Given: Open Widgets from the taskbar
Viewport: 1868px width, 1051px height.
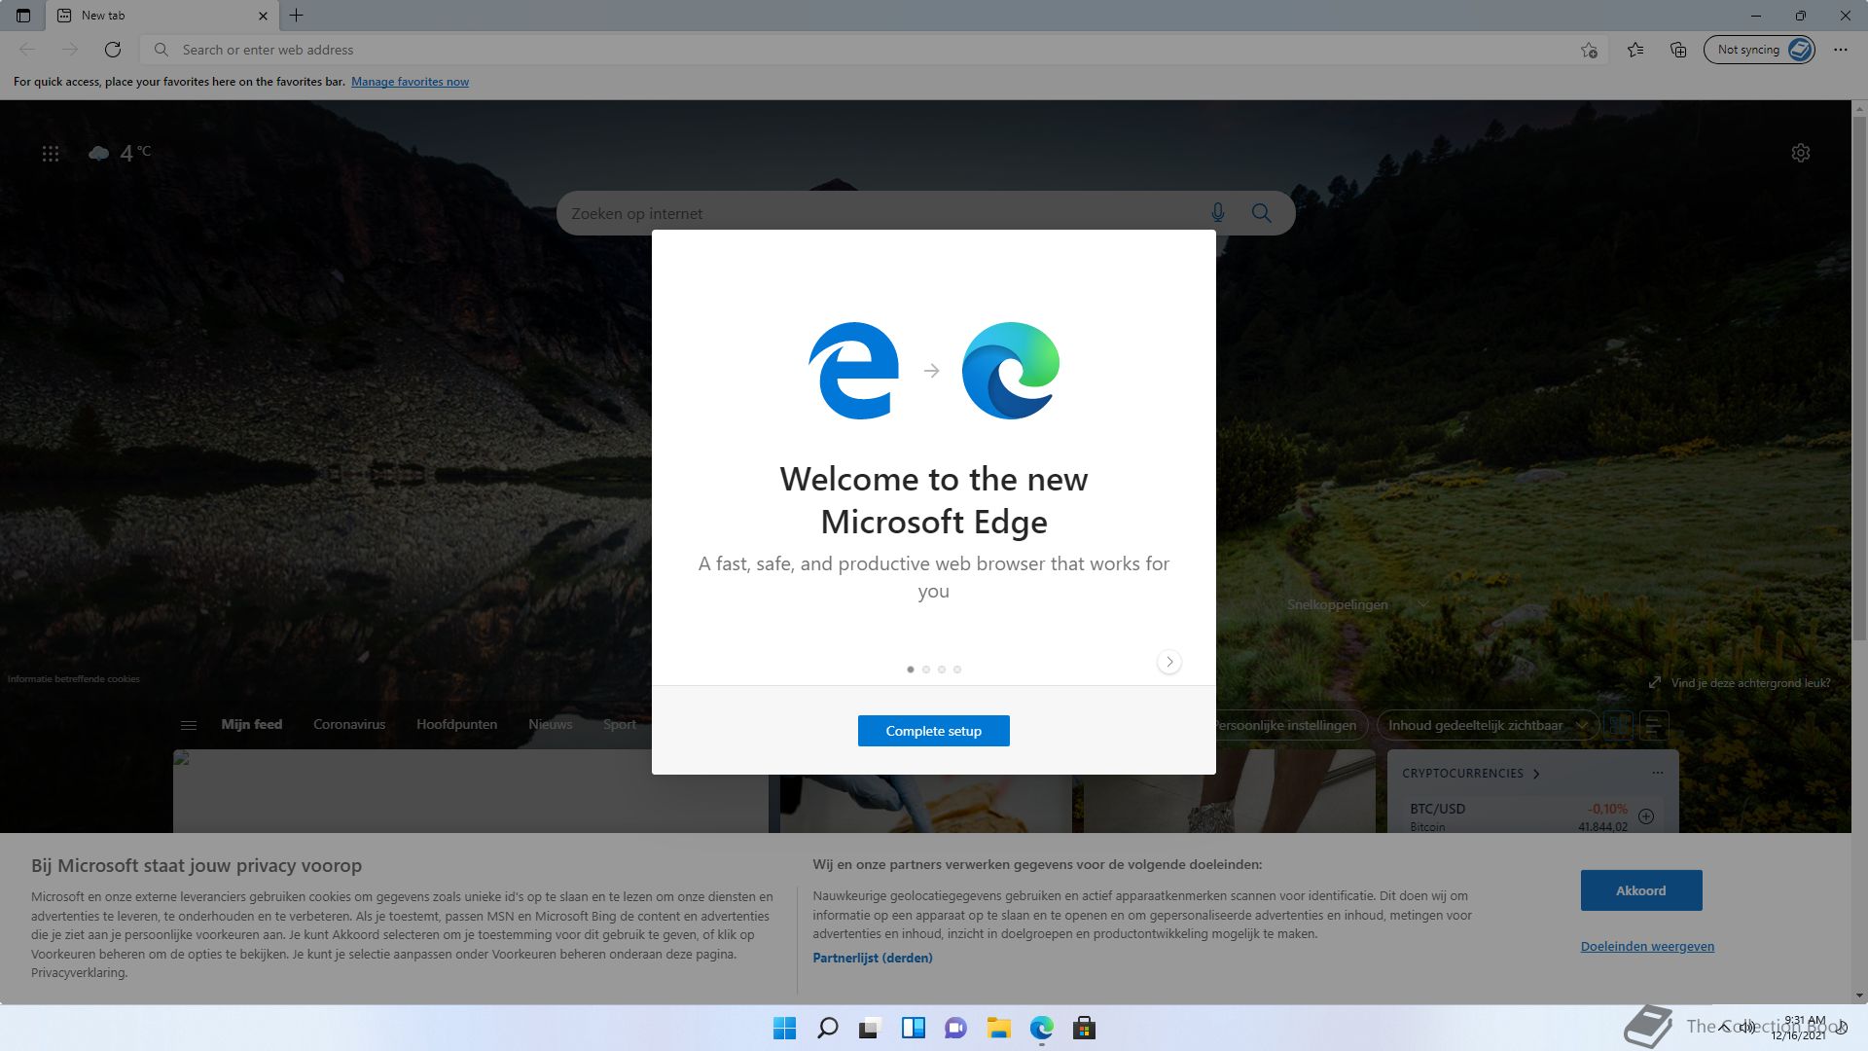Looking at the screenshot, I should 914,1028.
